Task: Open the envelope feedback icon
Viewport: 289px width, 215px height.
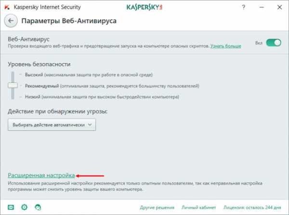Action: pyautogui.click(x=11, y=207)
